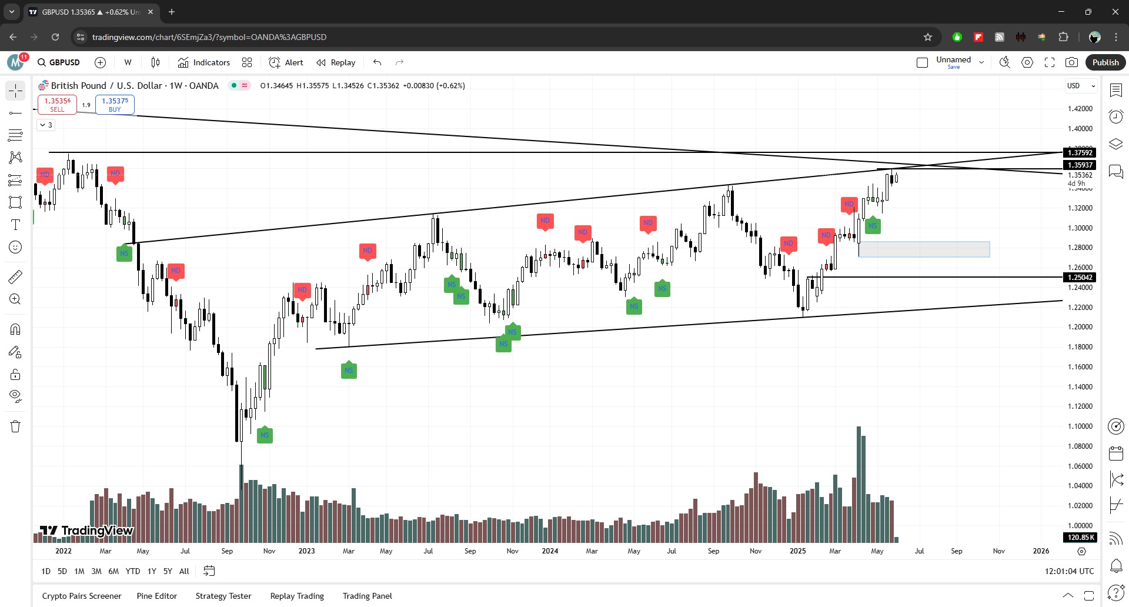Open the emoji icons tool
This screenshot has height=607, width=1129.
pyautogui.click(x=15, y=247)
